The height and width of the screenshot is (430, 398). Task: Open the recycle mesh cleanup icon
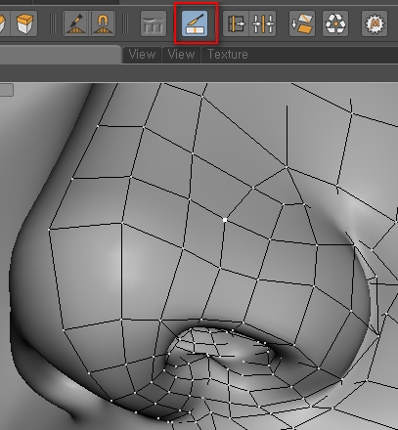pos(335,23)
